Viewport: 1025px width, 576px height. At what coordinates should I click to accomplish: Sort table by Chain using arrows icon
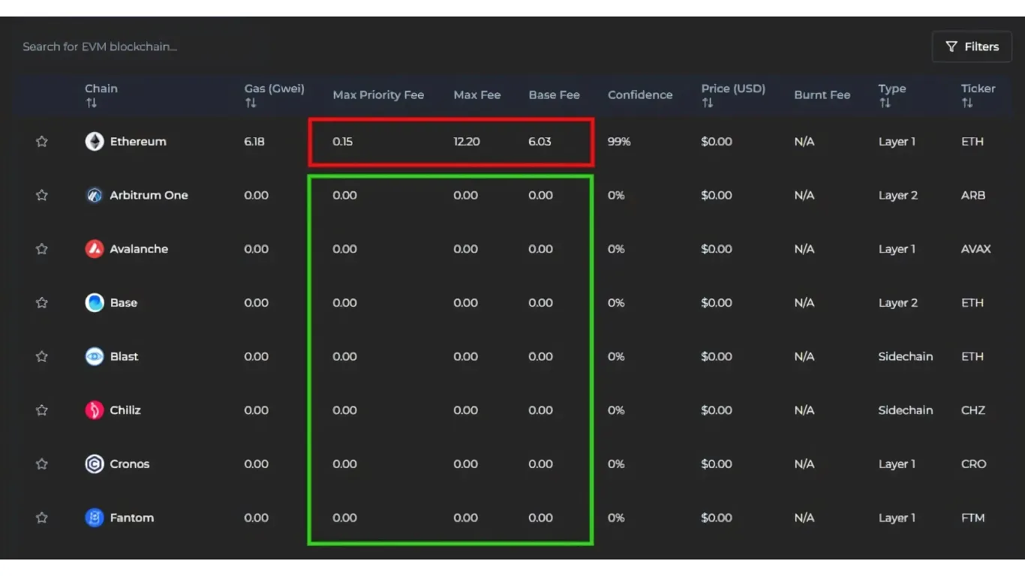pyautogui.click(x=92, y=103)
